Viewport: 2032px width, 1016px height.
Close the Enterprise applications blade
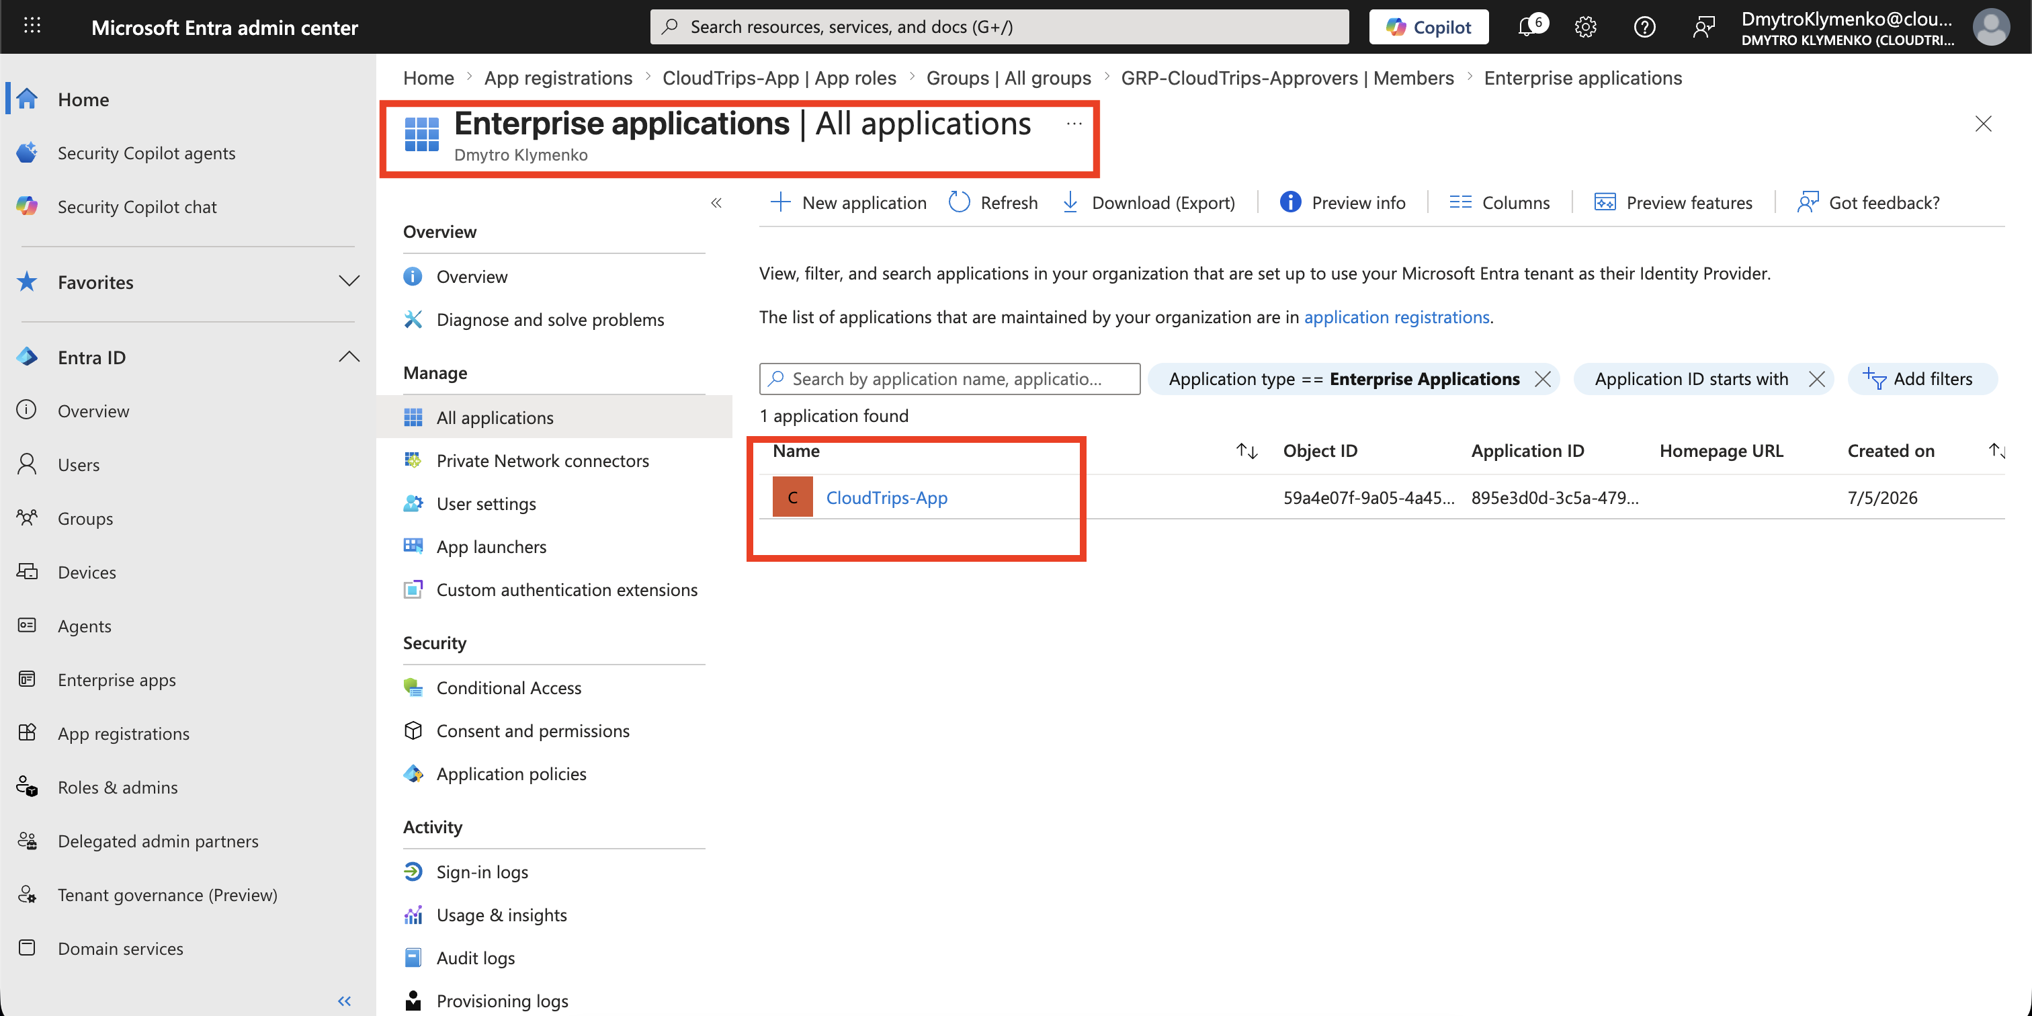point(1982,124)
